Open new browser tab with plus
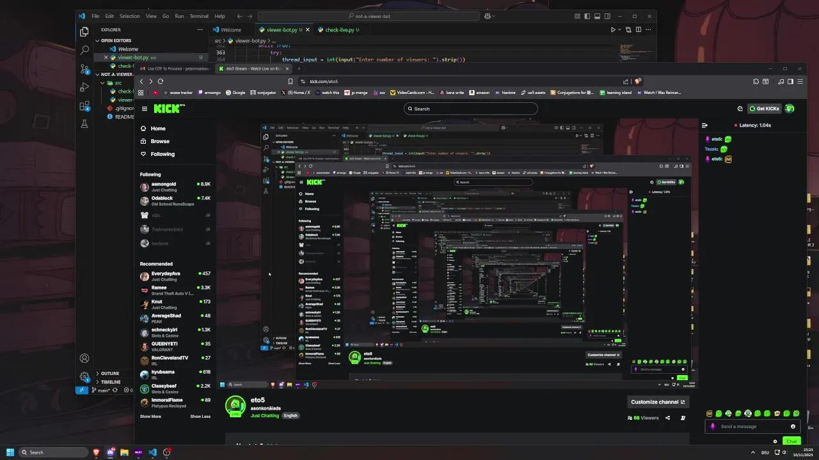 tap(298, 68)
